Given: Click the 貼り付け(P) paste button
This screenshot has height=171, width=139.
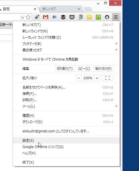Looking at the screenshot, I should [x=103, y=69].
